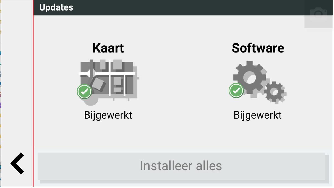Click the dark header bar right of Updates

coord(188,7)
